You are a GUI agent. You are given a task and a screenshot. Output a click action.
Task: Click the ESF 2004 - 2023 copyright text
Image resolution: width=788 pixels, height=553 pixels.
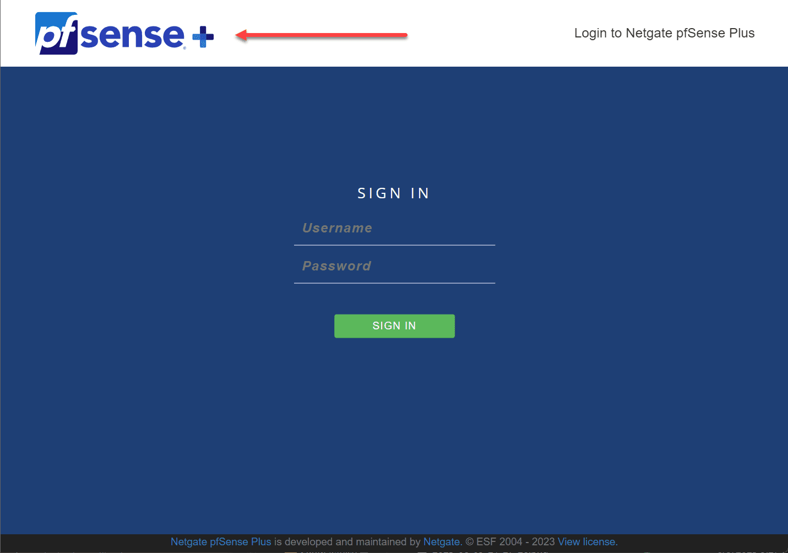click(509, 541)
